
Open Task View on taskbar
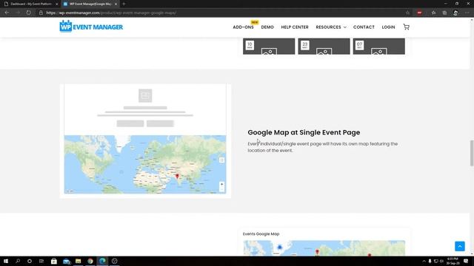(x=41, y=261)
